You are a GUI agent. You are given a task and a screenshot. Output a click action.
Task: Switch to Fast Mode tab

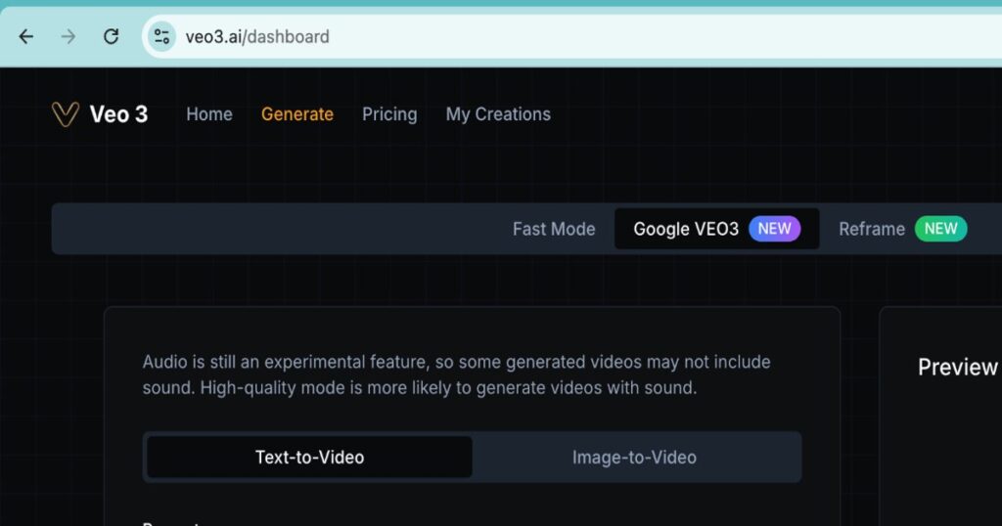554,229
